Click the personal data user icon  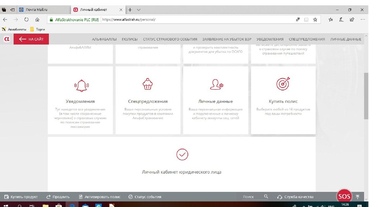(x=216, y=84)
